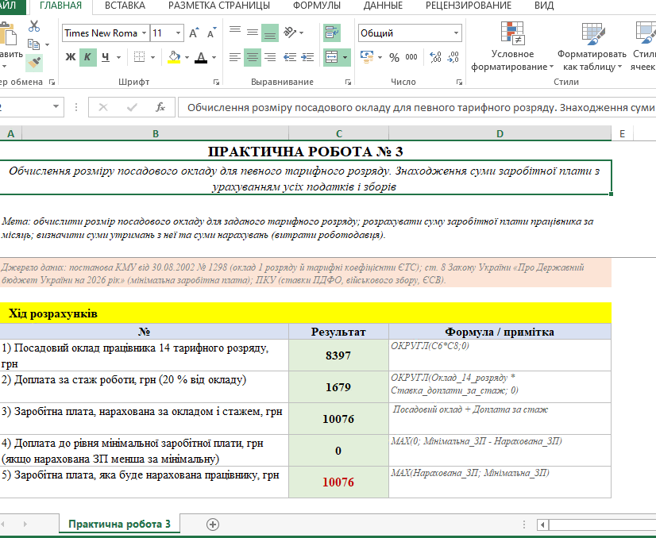Confirm formula entry checkmark icon
Image resolution: width=656 pixels, height=538 pixels.
[x=132, y=107]
